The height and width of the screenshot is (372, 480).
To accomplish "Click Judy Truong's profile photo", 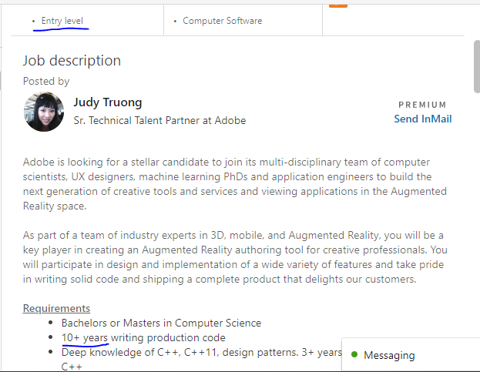I will click(x=44, y=112).
